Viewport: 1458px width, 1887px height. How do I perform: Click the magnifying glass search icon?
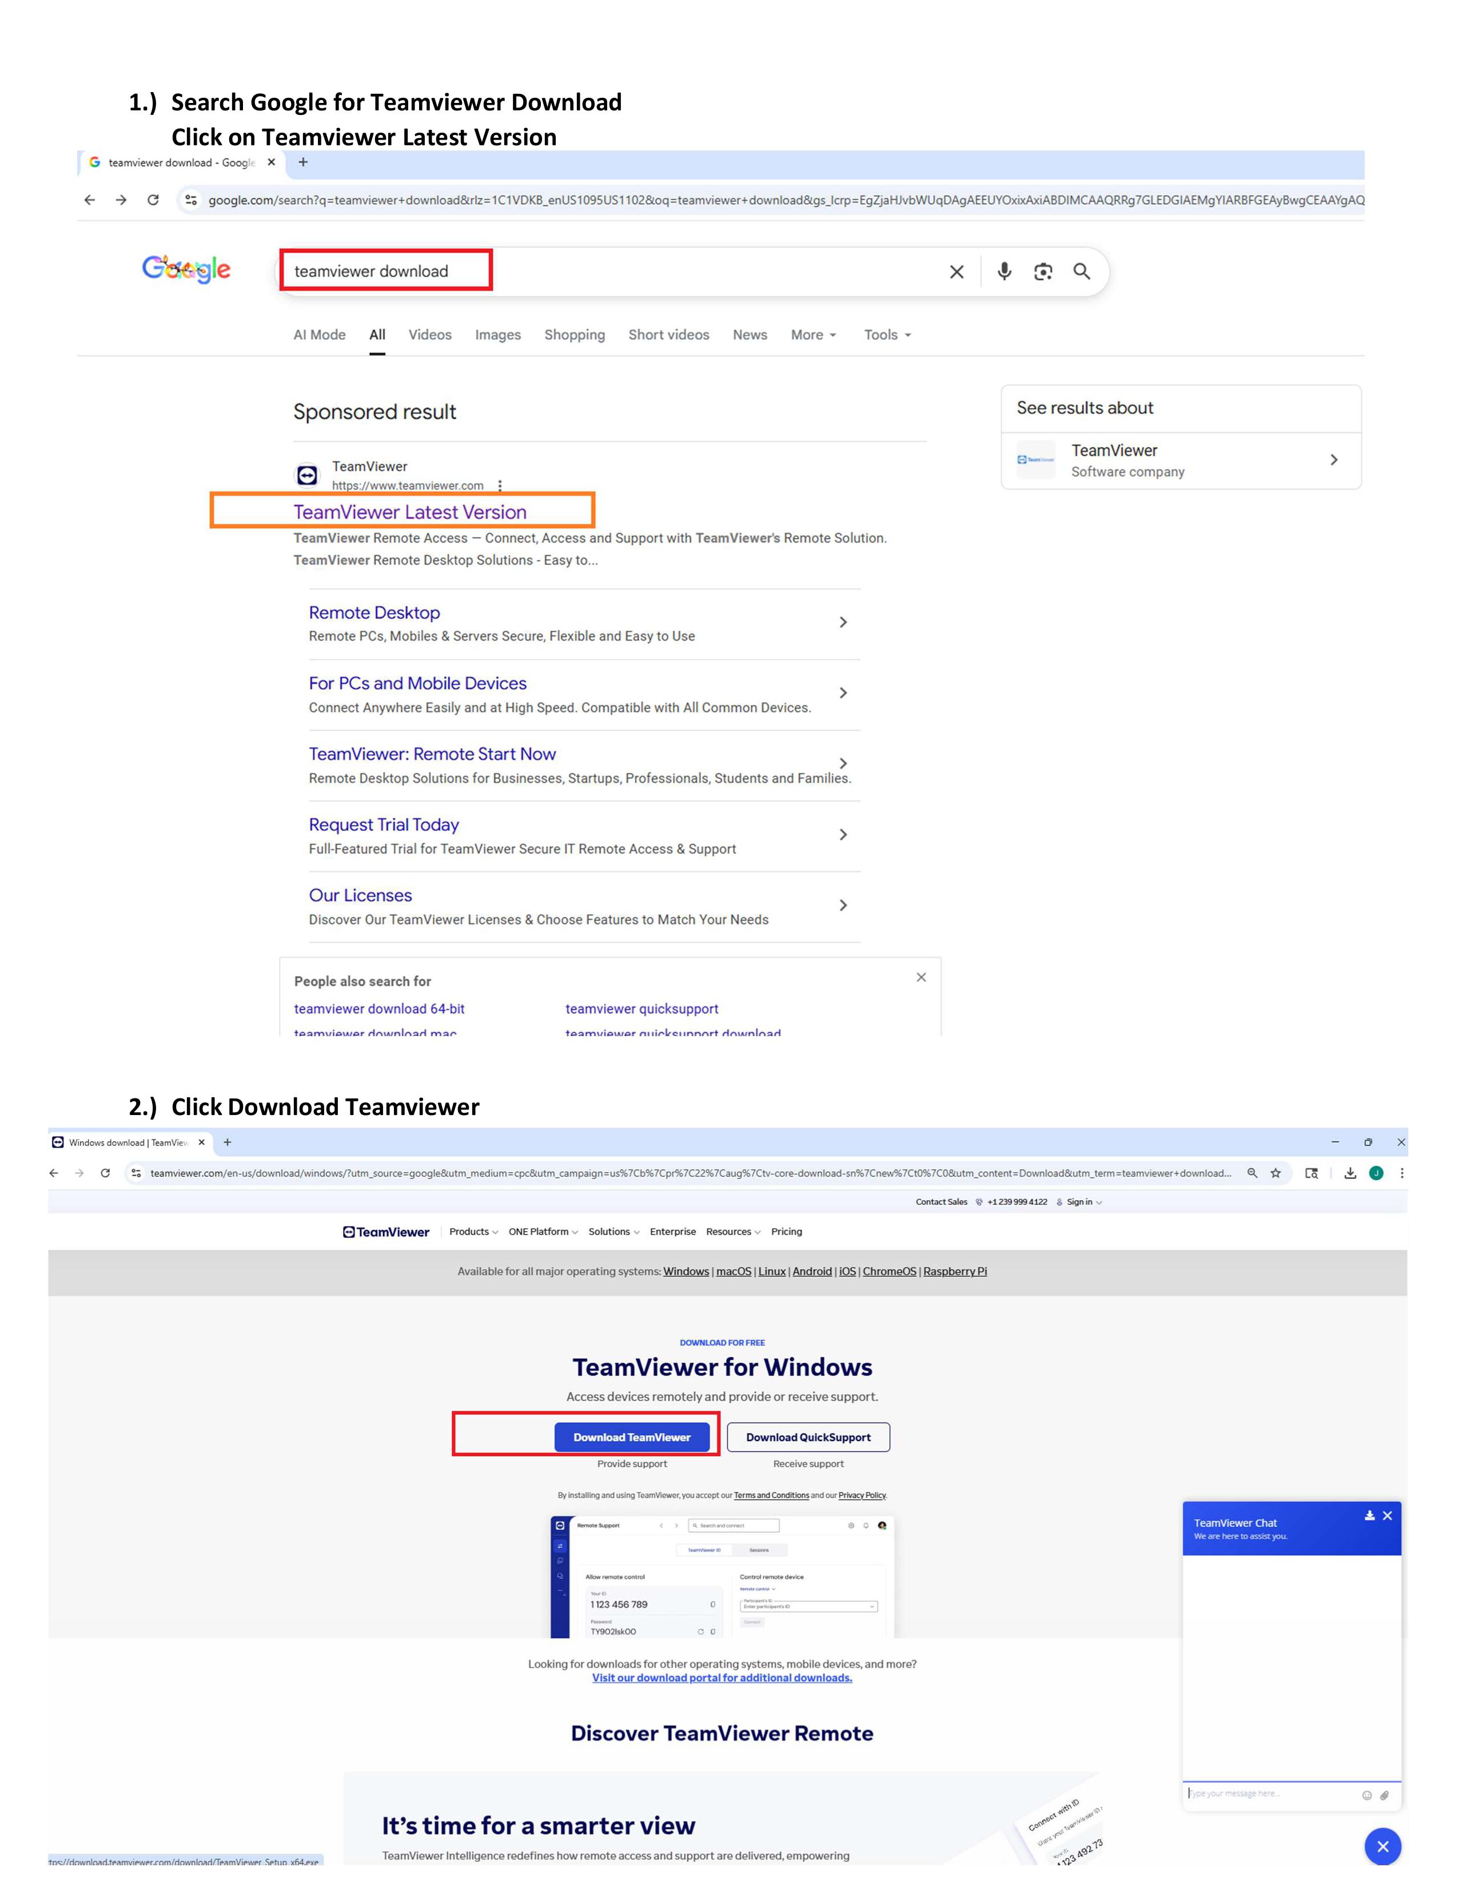1081,271
